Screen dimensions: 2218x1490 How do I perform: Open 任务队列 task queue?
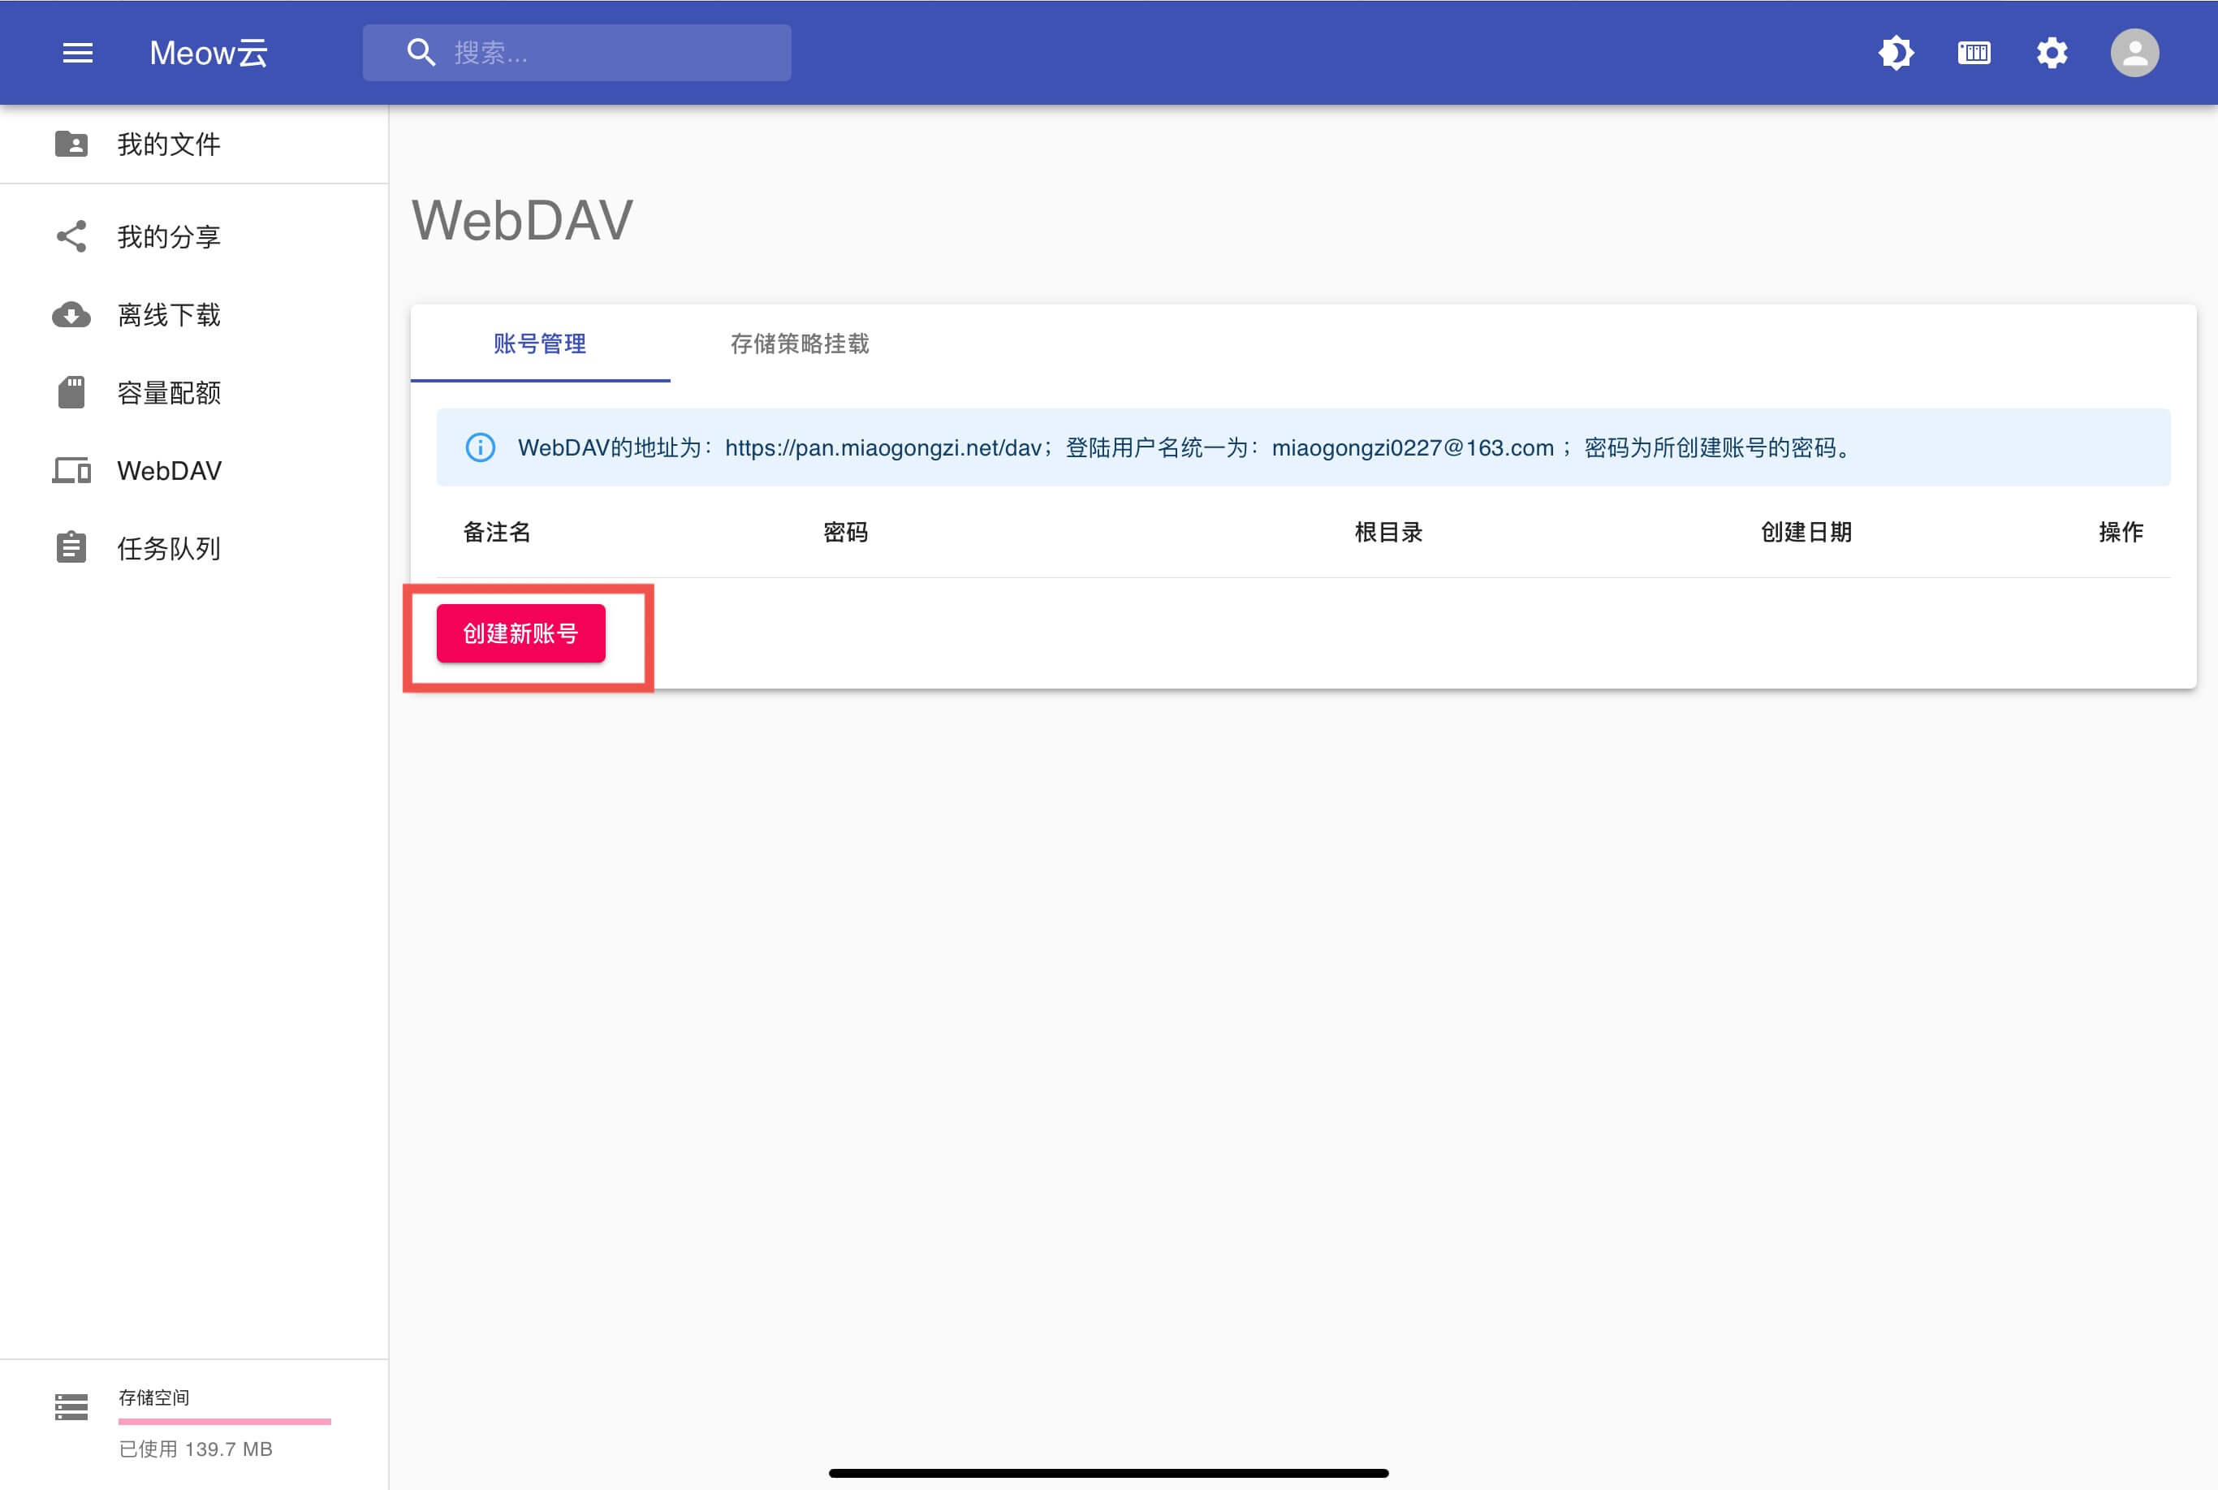pos(168,548)
